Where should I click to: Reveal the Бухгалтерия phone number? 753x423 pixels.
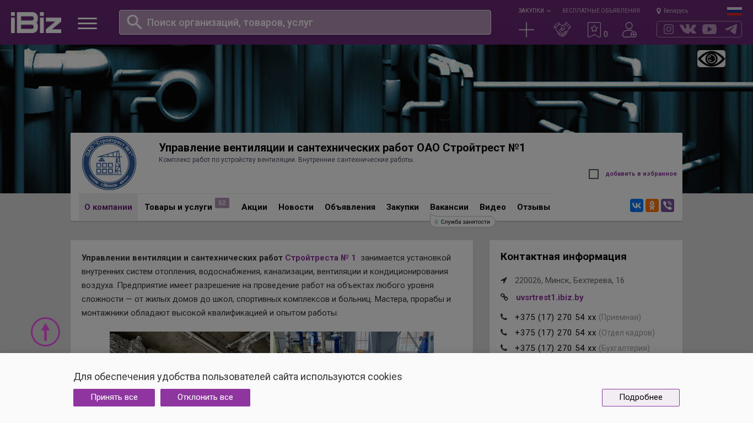point(556,348)
